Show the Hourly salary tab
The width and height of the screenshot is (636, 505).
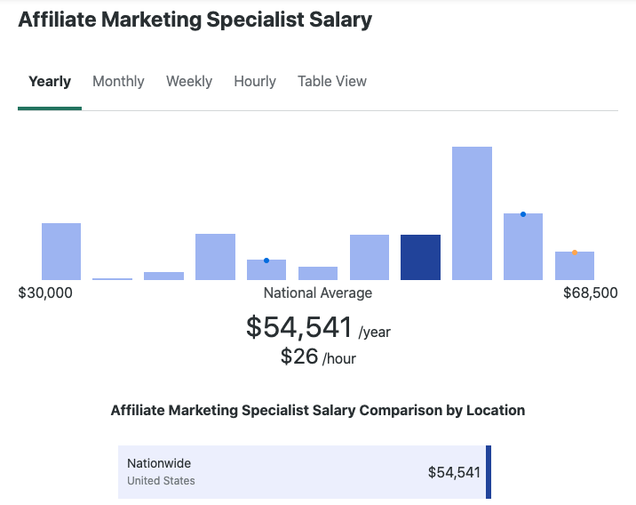[255, 82]
